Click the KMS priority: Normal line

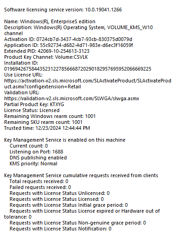coord(33,163)
